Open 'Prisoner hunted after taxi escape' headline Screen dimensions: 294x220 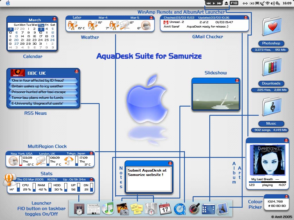(43, 92)
